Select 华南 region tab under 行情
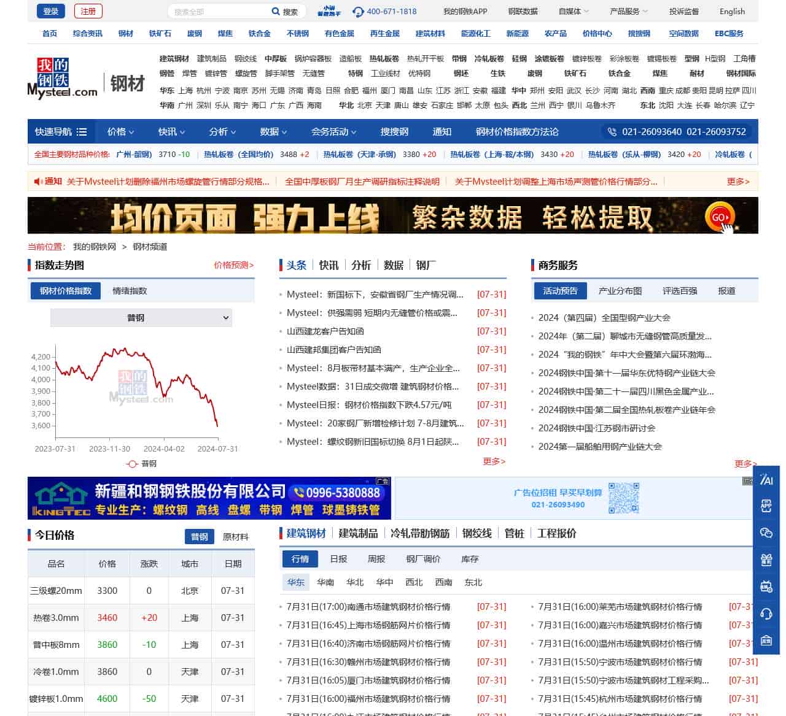Viewport: 786px width, 716px height. [x=325, y=582]
